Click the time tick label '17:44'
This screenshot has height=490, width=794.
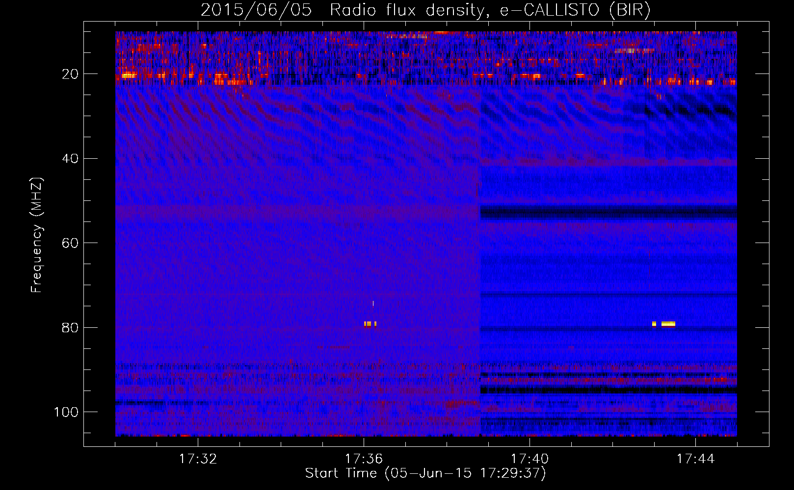(695, 459)
